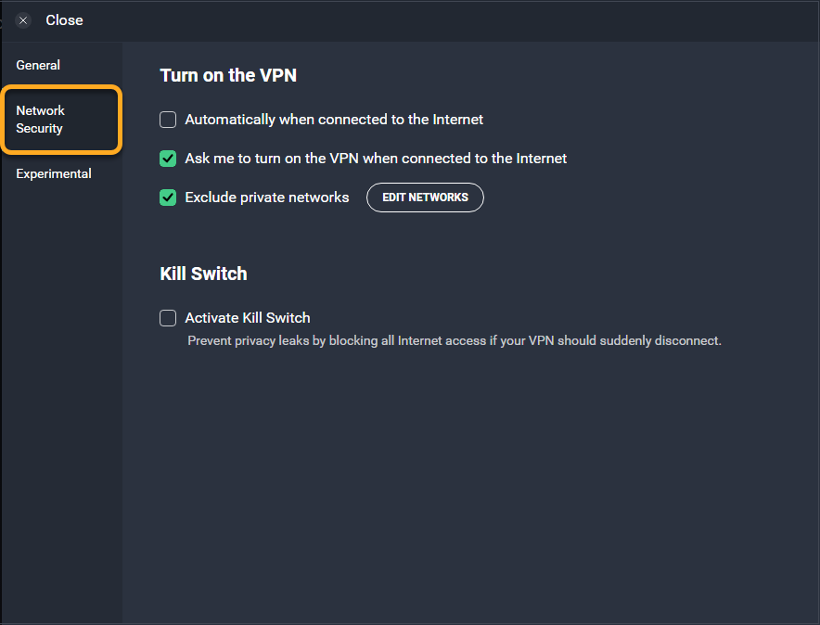Uncheck the Ask me to turn on VPN box

coord(168,159)
